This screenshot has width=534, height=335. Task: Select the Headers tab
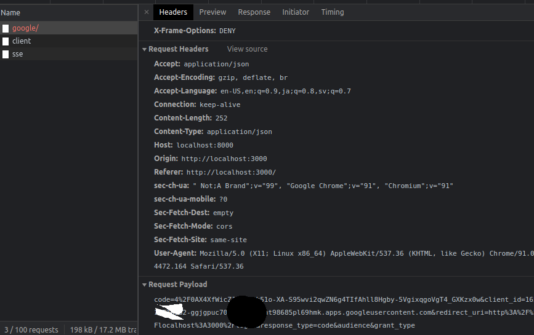[173, 12]
